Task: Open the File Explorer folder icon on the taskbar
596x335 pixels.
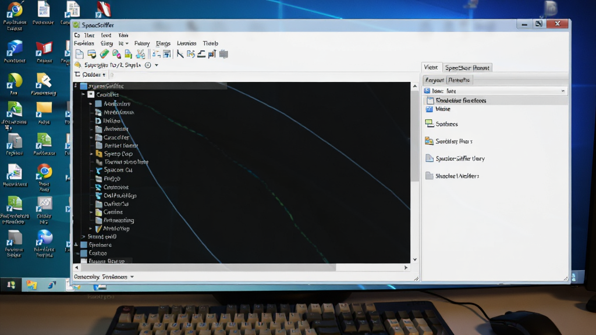Action: (x=31, y=285)
